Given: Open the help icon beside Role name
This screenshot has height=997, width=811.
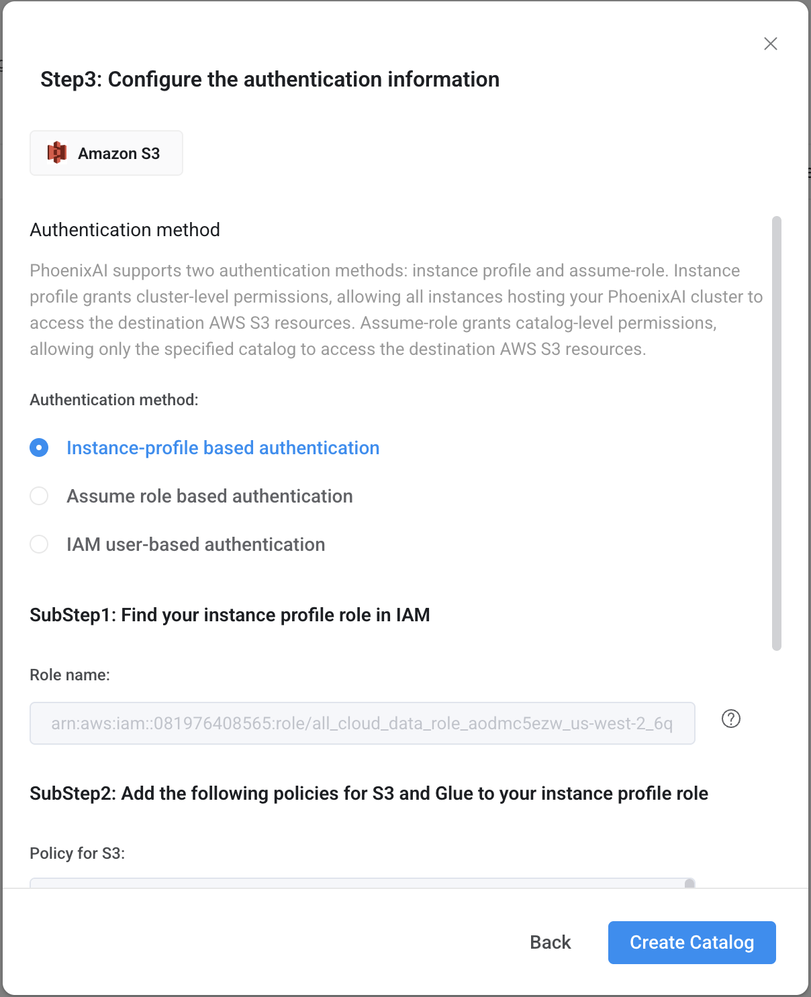Looking at the screenshot, I should (x=731, y=719).
